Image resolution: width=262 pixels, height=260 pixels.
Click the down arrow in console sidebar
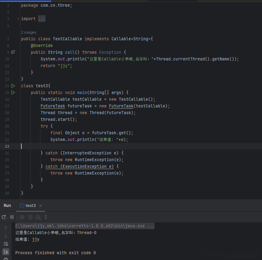click(6, 236)
